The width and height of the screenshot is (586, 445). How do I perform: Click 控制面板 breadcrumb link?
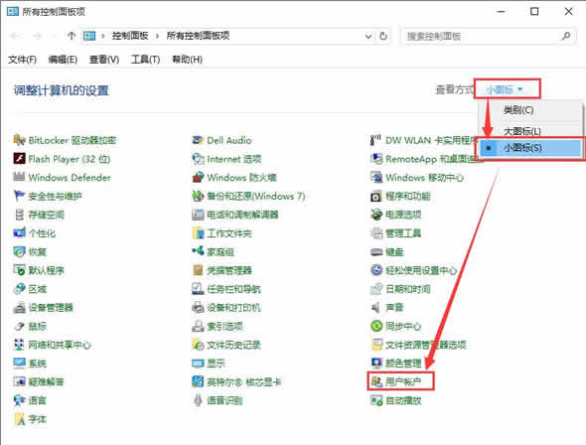130,36
